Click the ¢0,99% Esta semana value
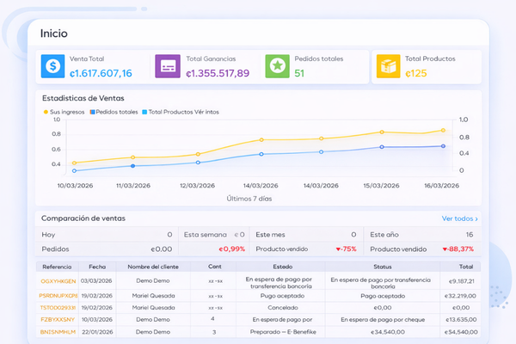Image resolution: width=516 pixels, height=344 pixels. 232,249
